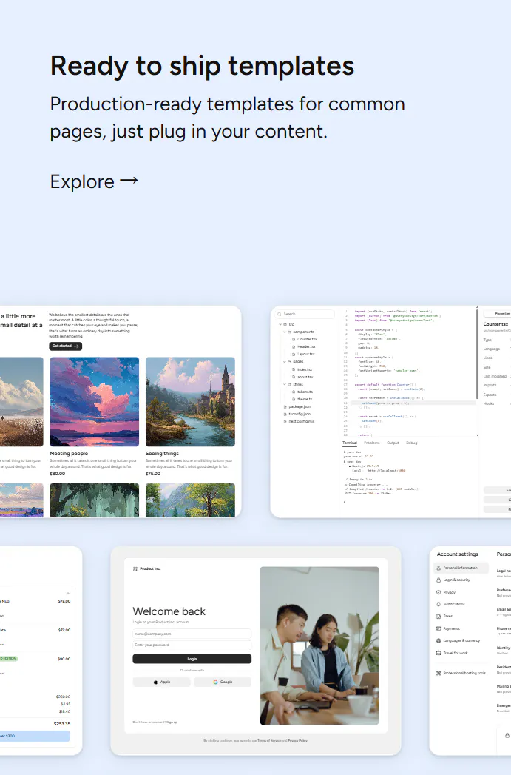Select Personal information in Account settings
Screen dimensions: 511x775
[x=461, y=568]
